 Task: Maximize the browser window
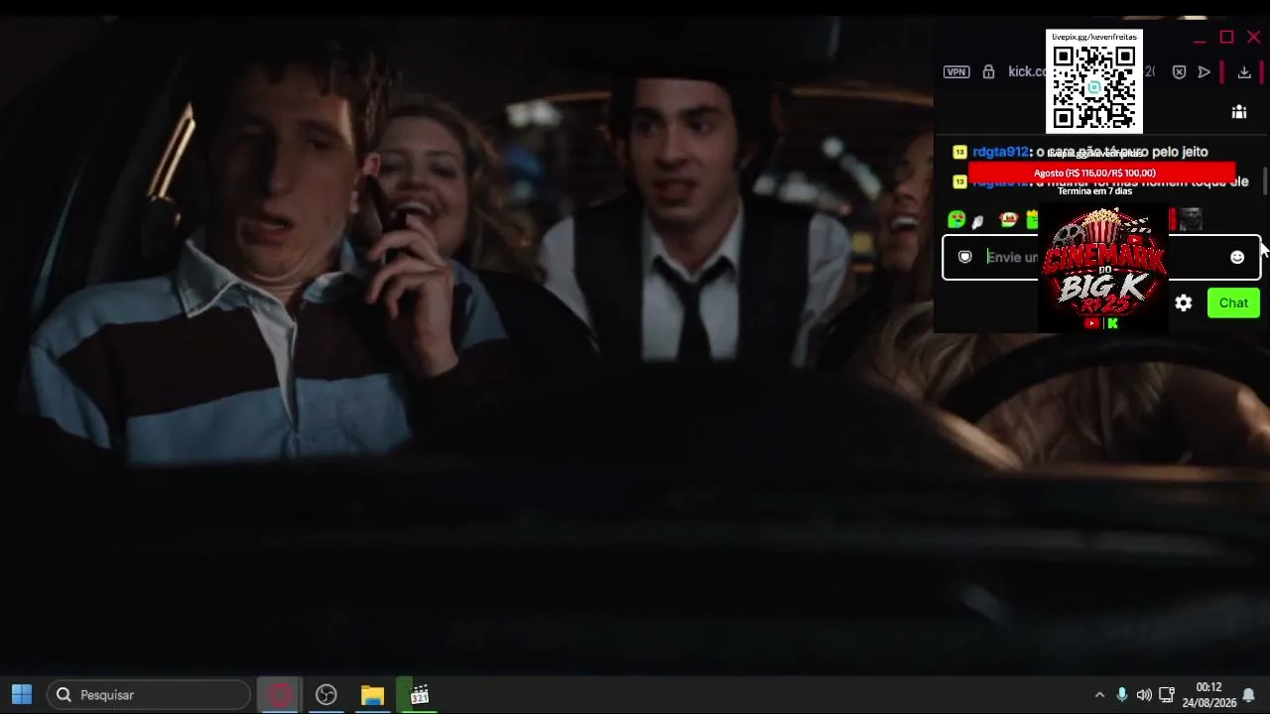click(1226, 38)
